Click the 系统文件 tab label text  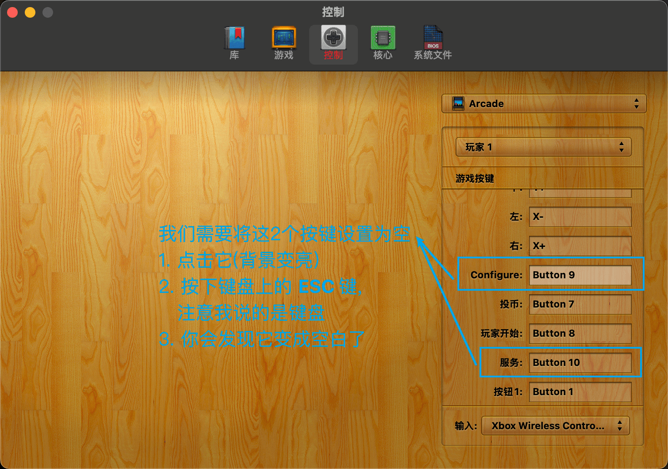coord(433,55)
